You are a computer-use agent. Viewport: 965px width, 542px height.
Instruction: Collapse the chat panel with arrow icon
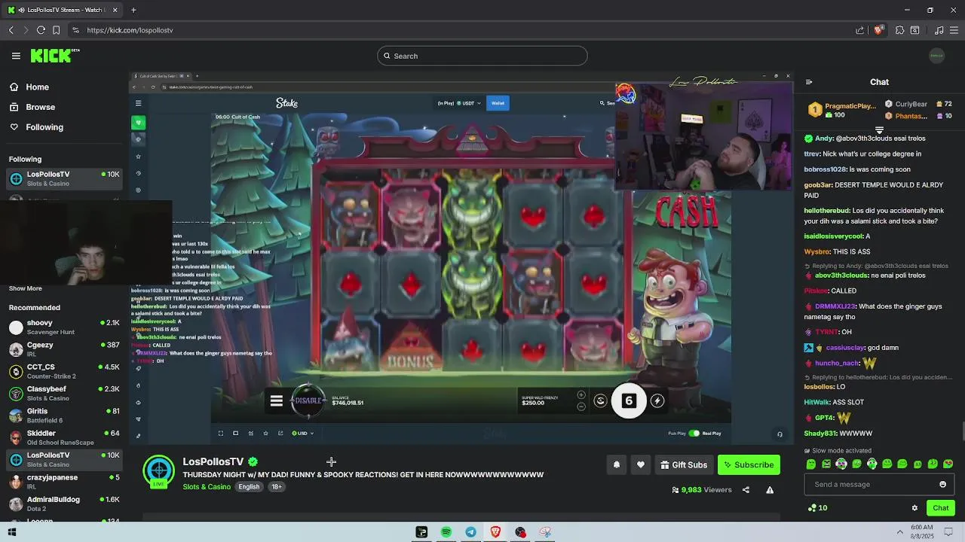pos(809,82)
